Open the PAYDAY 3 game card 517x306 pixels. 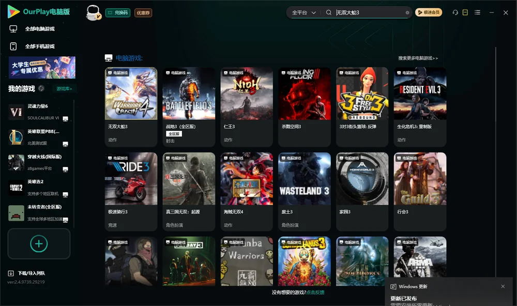coord(189,261)
